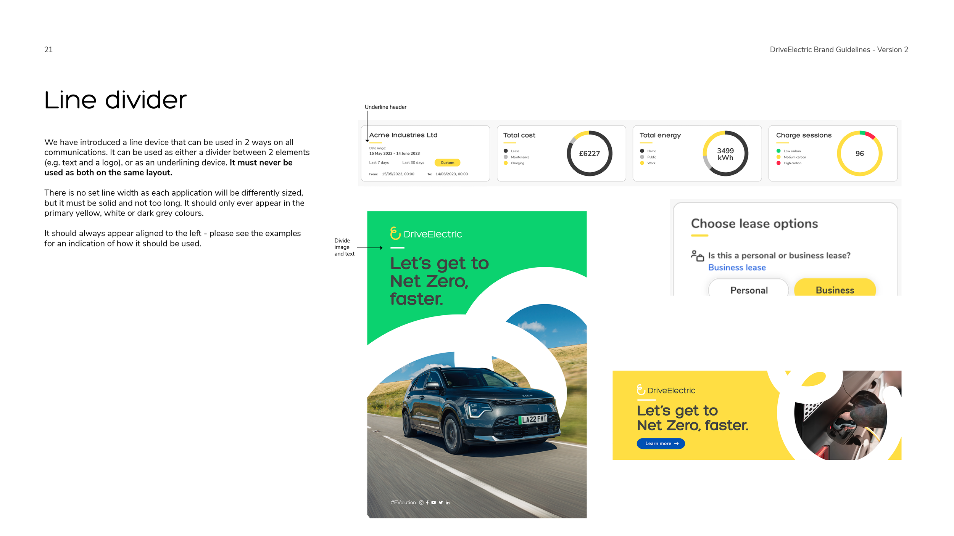Click the yellow dot next to Medium carbon
This screenshot has height=536, width=954.
[x=778, y=157]
